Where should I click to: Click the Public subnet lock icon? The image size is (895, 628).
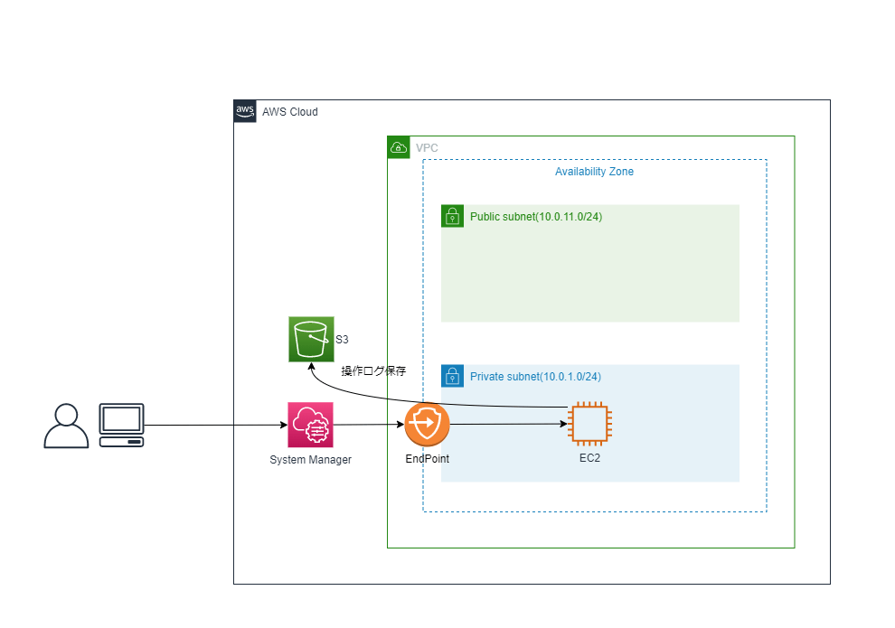point(453,216)
